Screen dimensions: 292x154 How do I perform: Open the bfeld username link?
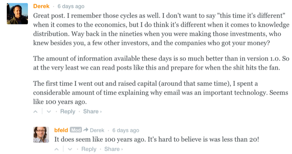61,130
